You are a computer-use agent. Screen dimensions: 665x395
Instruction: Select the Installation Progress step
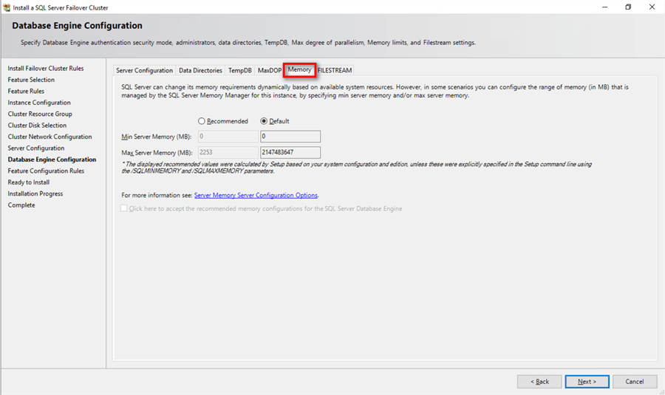click(x=35, y=194)
